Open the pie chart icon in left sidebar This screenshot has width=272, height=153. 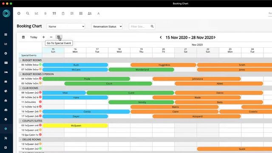6,91
